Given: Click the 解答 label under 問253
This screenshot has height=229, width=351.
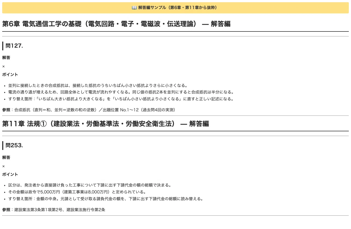Looking at the screenshot, I should click(x=6, y=158).
